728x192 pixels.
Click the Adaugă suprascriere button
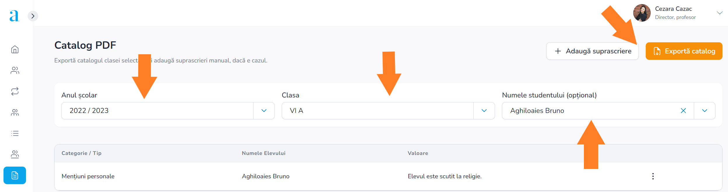coord(592,51)
